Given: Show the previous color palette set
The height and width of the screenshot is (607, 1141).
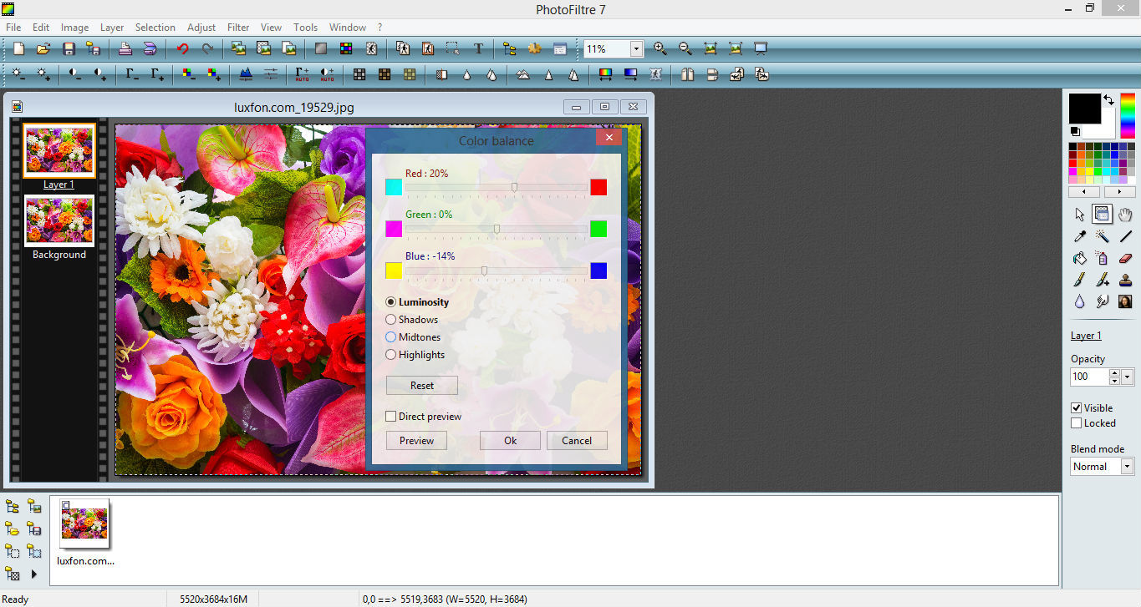Looking at the screenshot, I should pos(1085,192).
